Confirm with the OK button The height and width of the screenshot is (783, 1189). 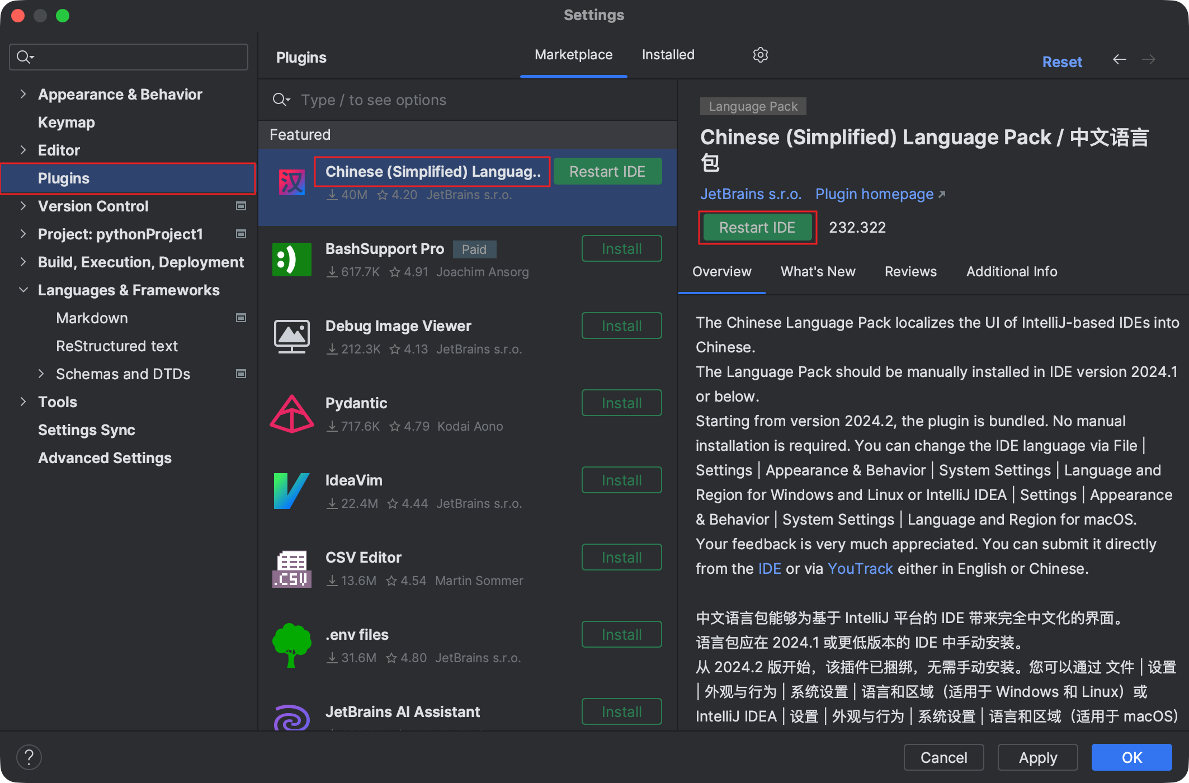1131,757
